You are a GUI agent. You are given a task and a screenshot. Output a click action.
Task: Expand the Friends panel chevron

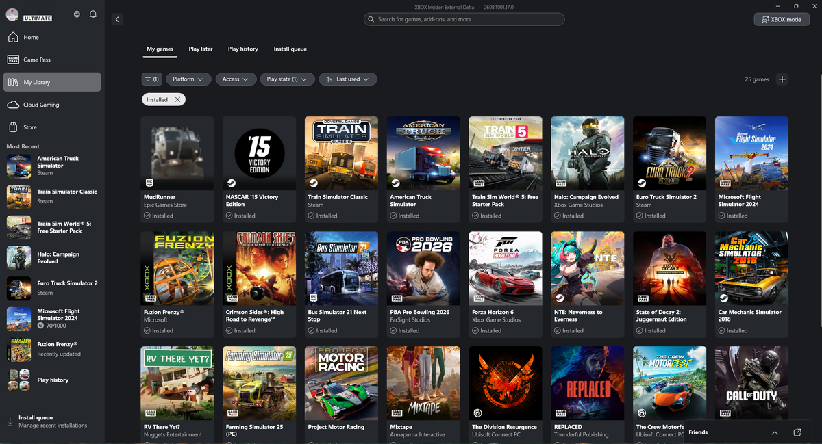[x=775, y=432]
